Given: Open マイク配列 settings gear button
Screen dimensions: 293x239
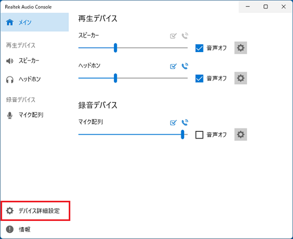Looking at the screenshot, I should pos(241,134).
